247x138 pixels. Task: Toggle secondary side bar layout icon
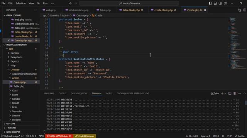point(220,3)
